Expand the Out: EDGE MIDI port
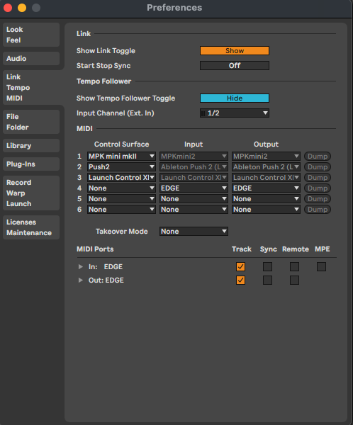This screenshot has height=425, width=353. pyautogui.click(x=81, y=280)
